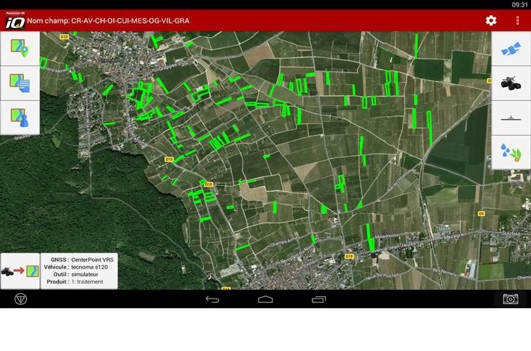
Task: Select the sprayer boom implement icon
Action: tap(511, 118)
